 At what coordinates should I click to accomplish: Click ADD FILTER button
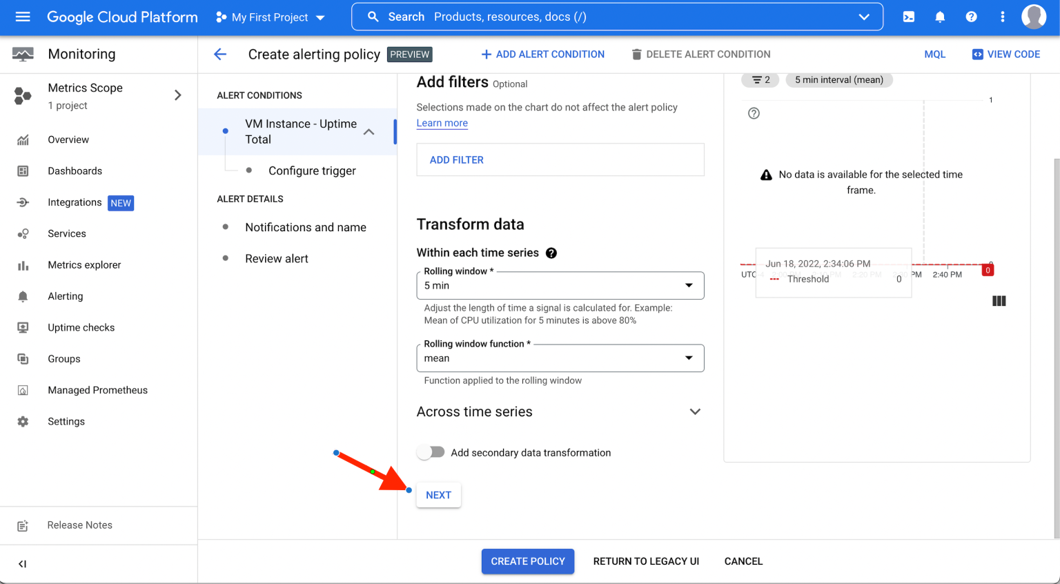pos(457,159)
